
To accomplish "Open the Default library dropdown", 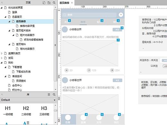I will [x=28, y=100].
